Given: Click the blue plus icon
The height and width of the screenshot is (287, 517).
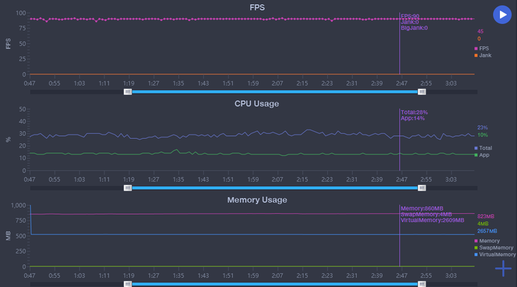Looking at the screenshot, I should pos(503,268).
